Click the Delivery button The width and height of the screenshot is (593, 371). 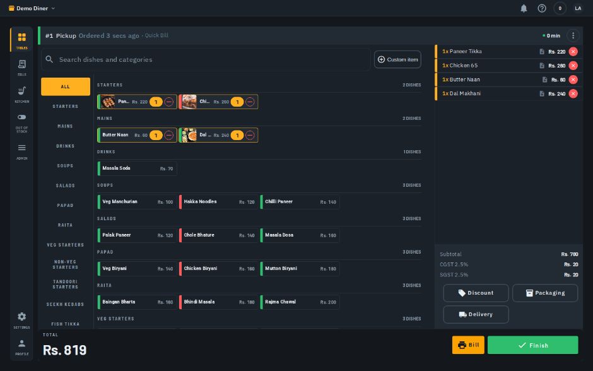click(476, 314)
